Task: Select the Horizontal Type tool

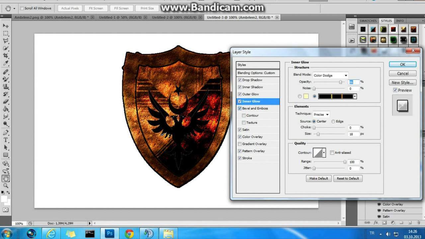Action: (x=6, y=140)
